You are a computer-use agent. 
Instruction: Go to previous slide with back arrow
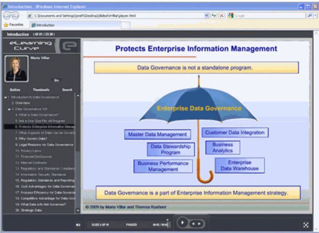click(193, 223)
